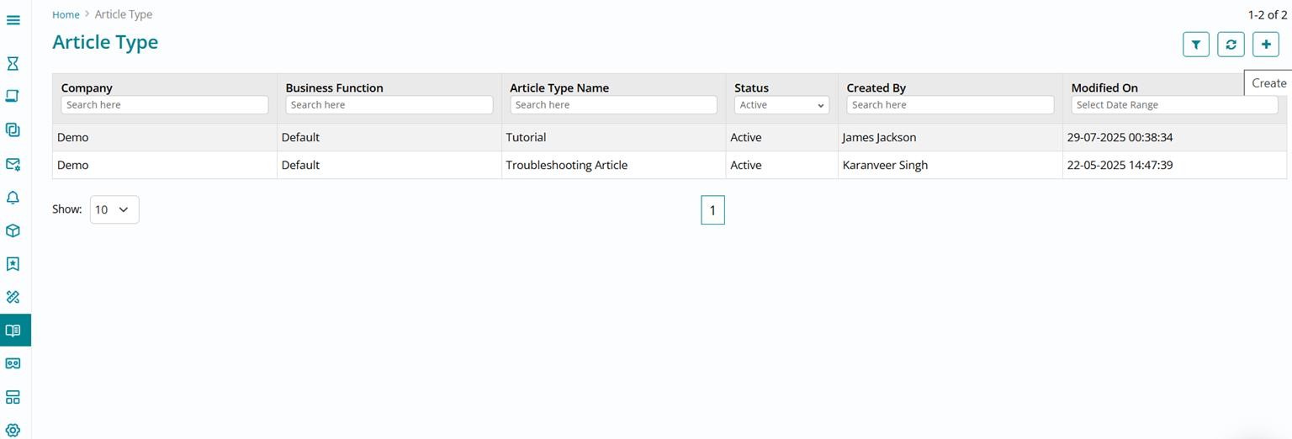The image size is (1292, 439).
Task: Select the Troubleshooting Article row
Action: [566, 165]
